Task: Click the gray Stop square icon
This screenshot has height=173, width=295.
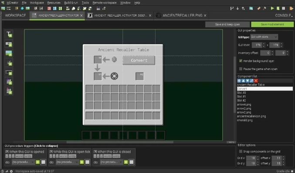Action: click(284, 8)
